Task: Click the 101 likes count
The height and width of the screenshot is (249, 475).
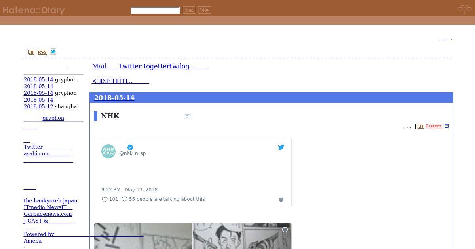Action: click(x=114, y=199)
